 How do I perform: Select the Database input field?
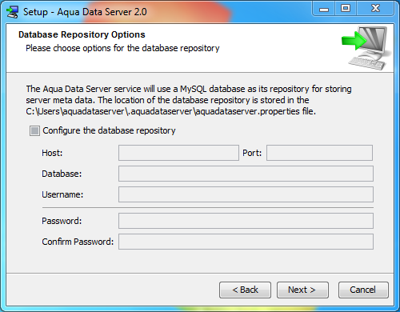[x=246, y=174]
